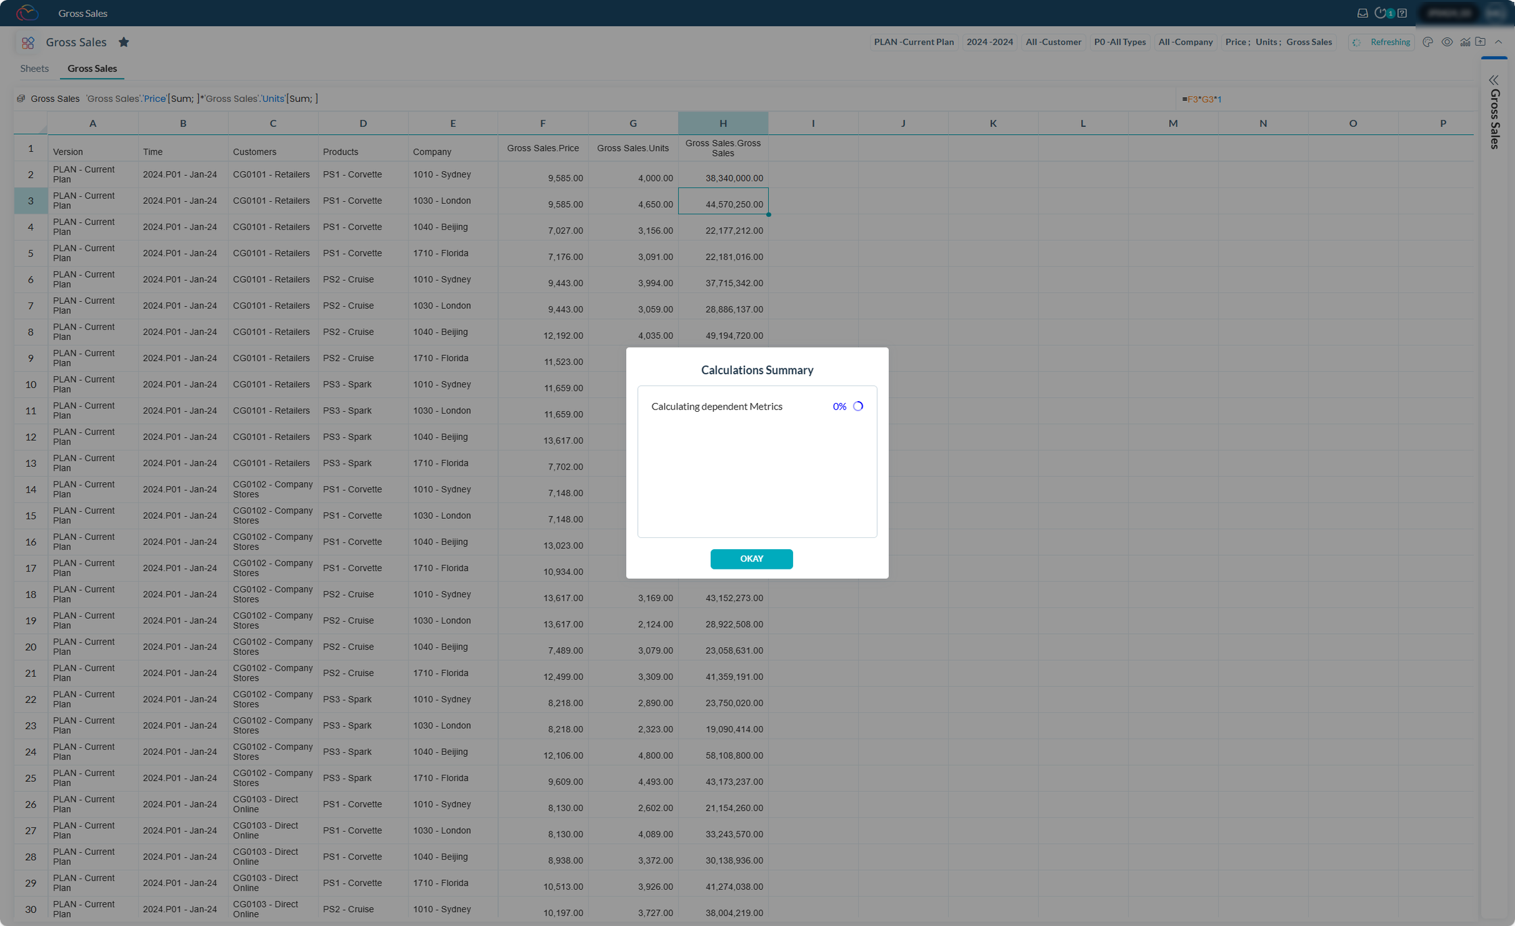
Task: Click the Refreshing status button
Action: [1382, 42]
